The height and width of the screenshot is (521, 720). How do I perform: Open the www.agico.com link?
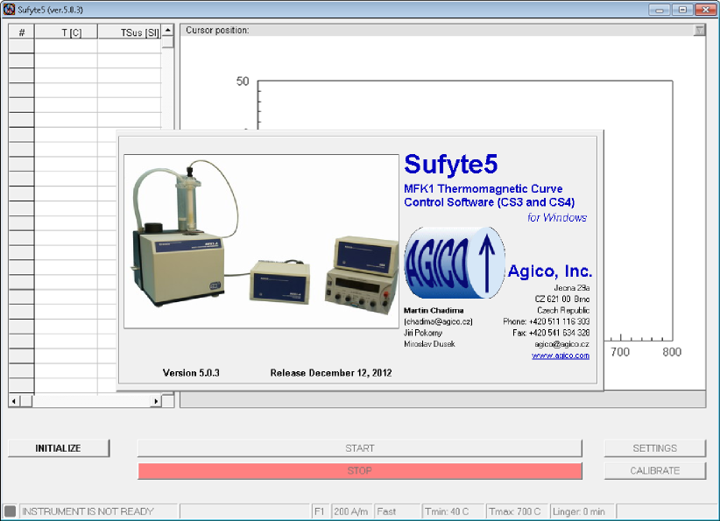pos(561,356)
